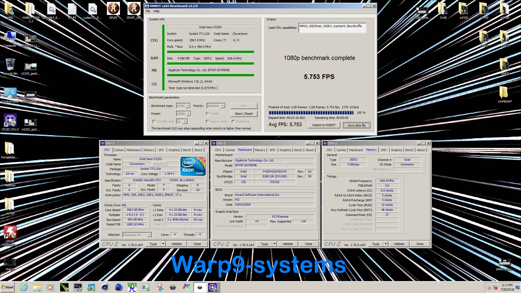The height and width of the screenshot is (293, 521).
Task: Open the File menu in HWBOT x265
Action: 148,11
